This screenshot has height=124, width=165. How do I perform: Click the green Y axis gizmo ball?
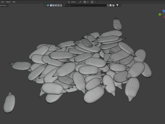[160, 14]
